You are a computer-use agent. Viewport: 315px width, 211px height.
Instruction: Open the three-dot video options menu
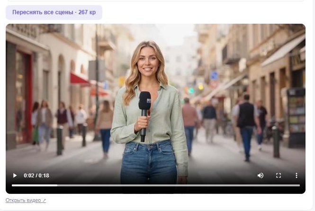297,175
